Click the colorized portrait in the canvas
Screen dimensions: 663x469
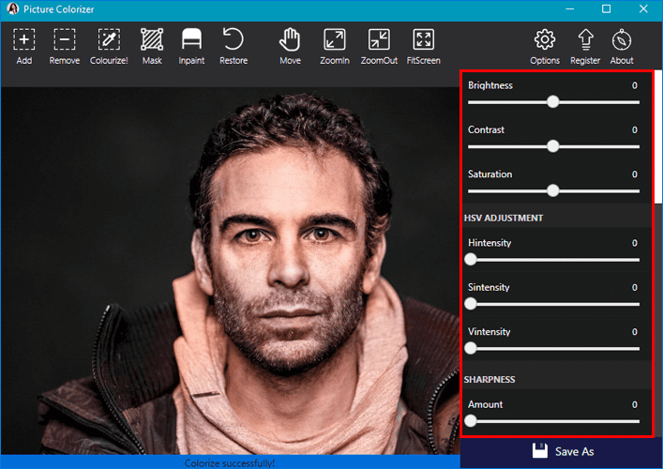(230, 271)
